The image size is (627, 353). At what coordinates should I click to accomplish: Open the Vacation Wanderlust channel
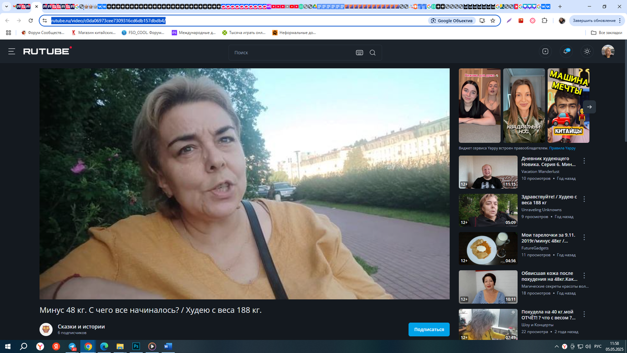click(540, 172)
